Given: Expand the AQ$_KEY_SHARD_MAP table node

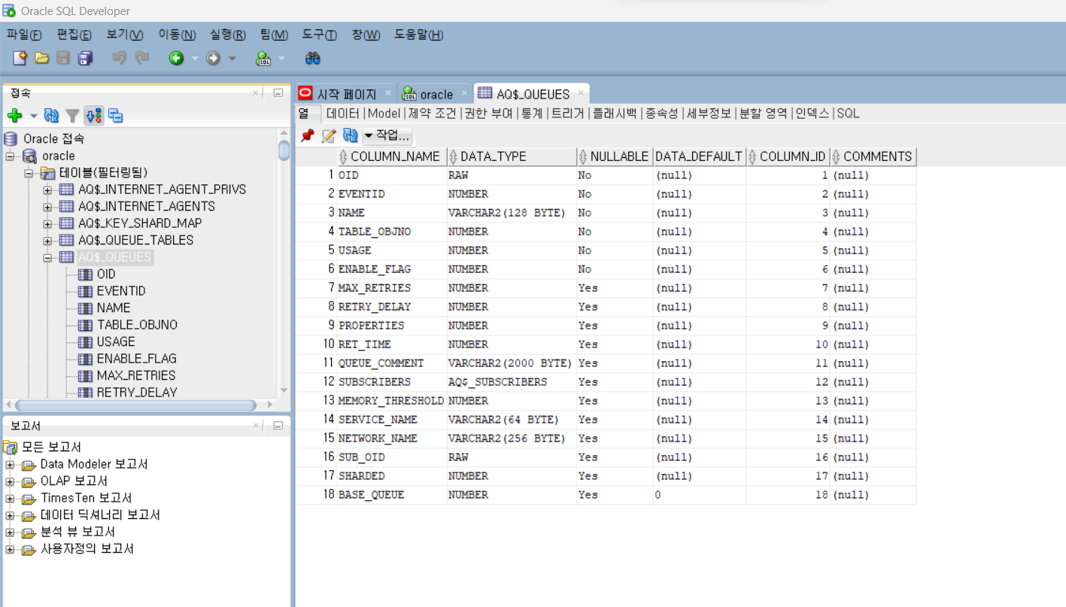Looking at the screenshot, I should pyautogui.click(x=47, y=223).
